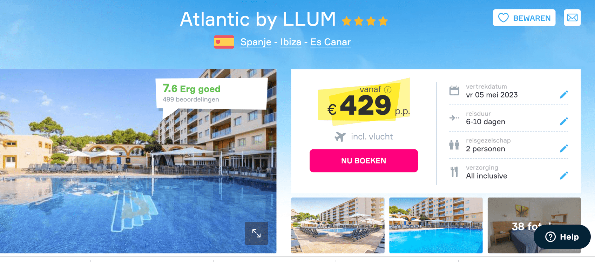Save hotel with BEWAREN button
This screenshot has height=262, width=595.
(524, 18)
